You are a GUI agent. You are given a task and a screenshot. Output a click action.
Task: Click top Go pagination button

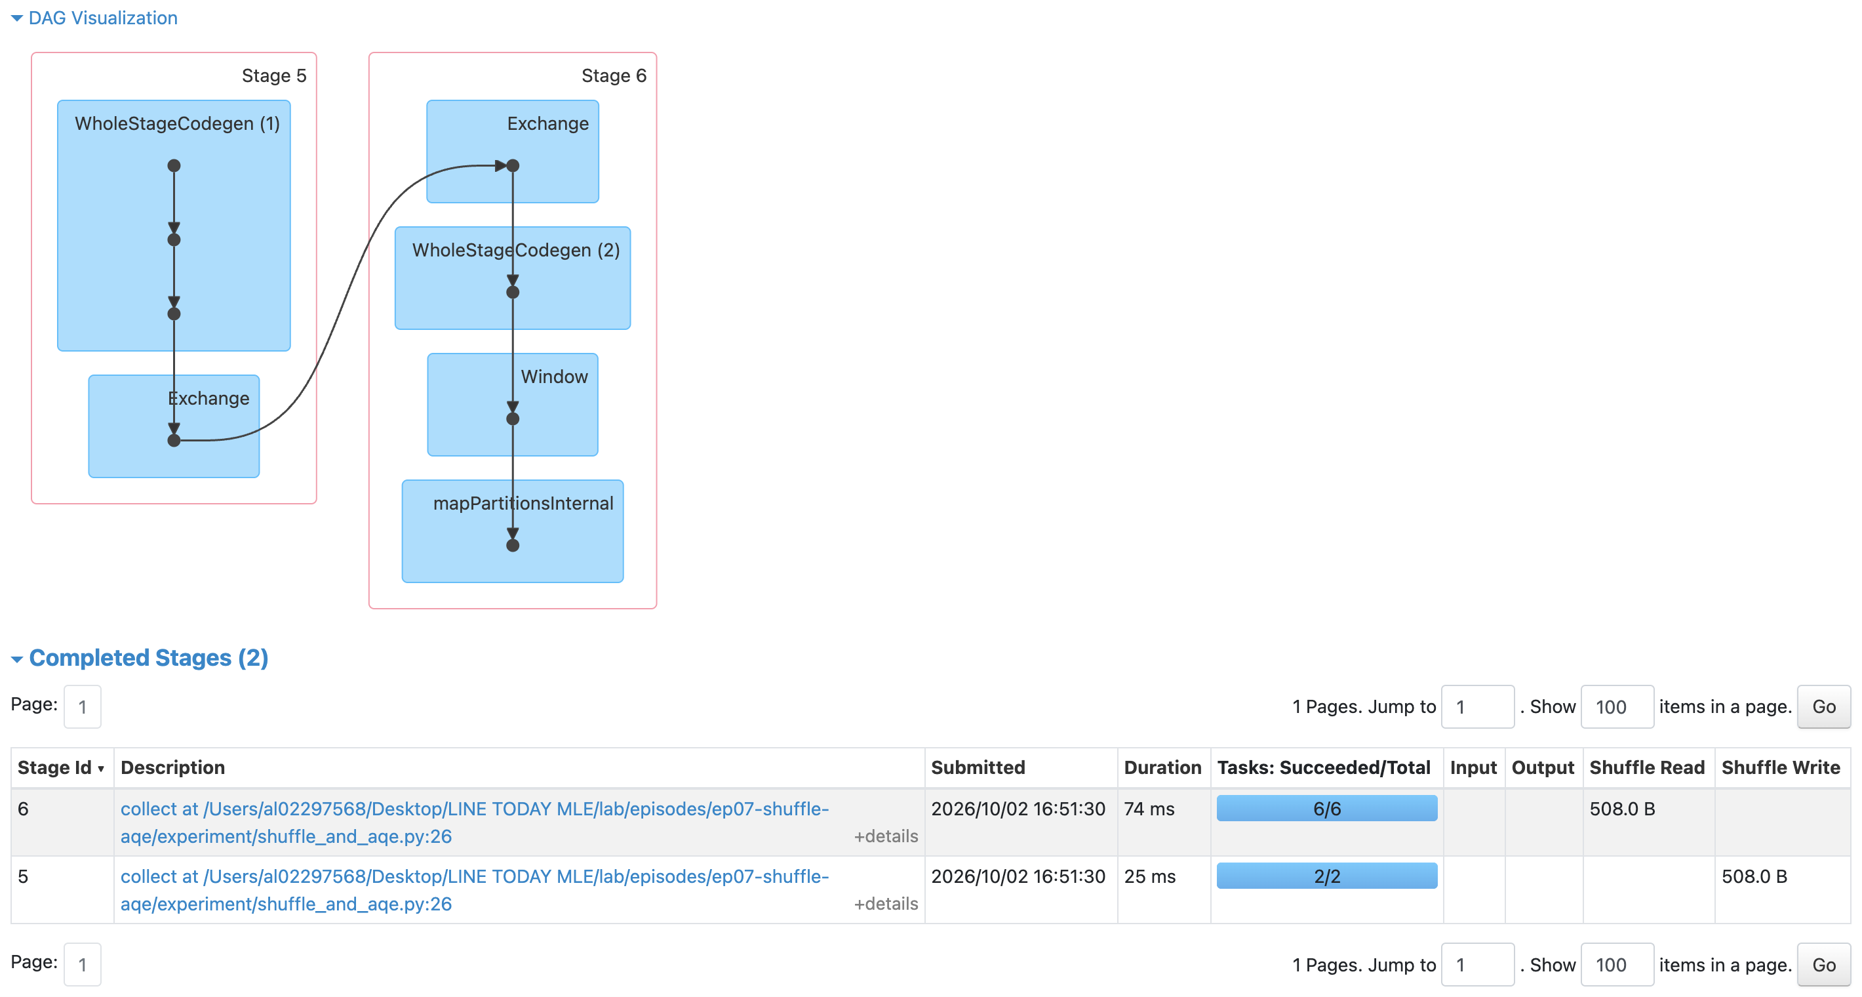[x=1823, y=706]
